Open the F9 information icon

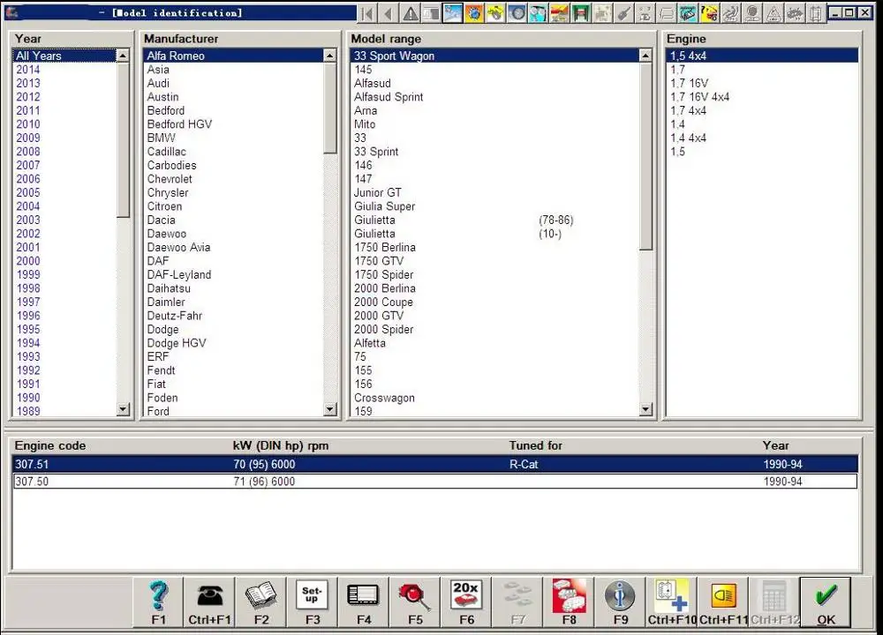(619, 596)
